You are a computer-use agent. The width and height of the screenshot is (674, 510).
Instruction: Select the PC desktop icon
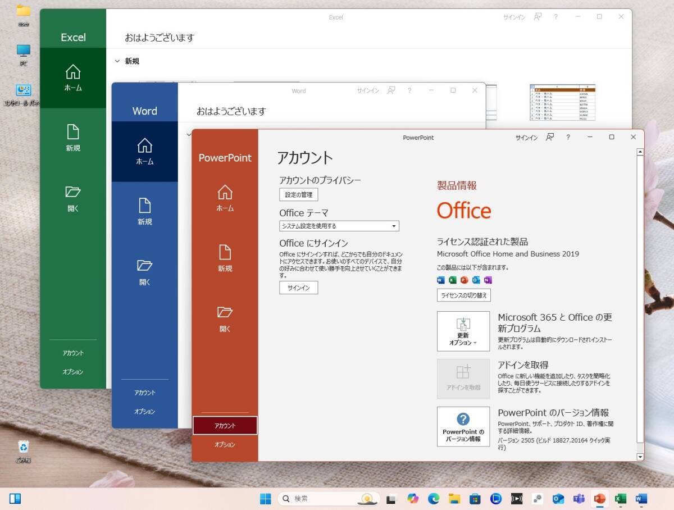[23, 55]
